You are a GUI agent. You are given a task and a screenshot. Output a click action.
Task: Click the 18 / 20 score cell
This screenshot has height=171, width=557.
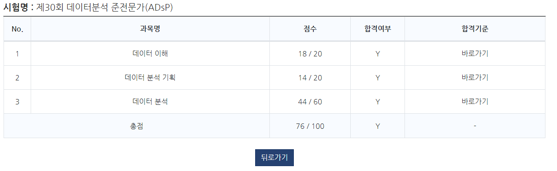pyautogui.click(x=310, y=54)
